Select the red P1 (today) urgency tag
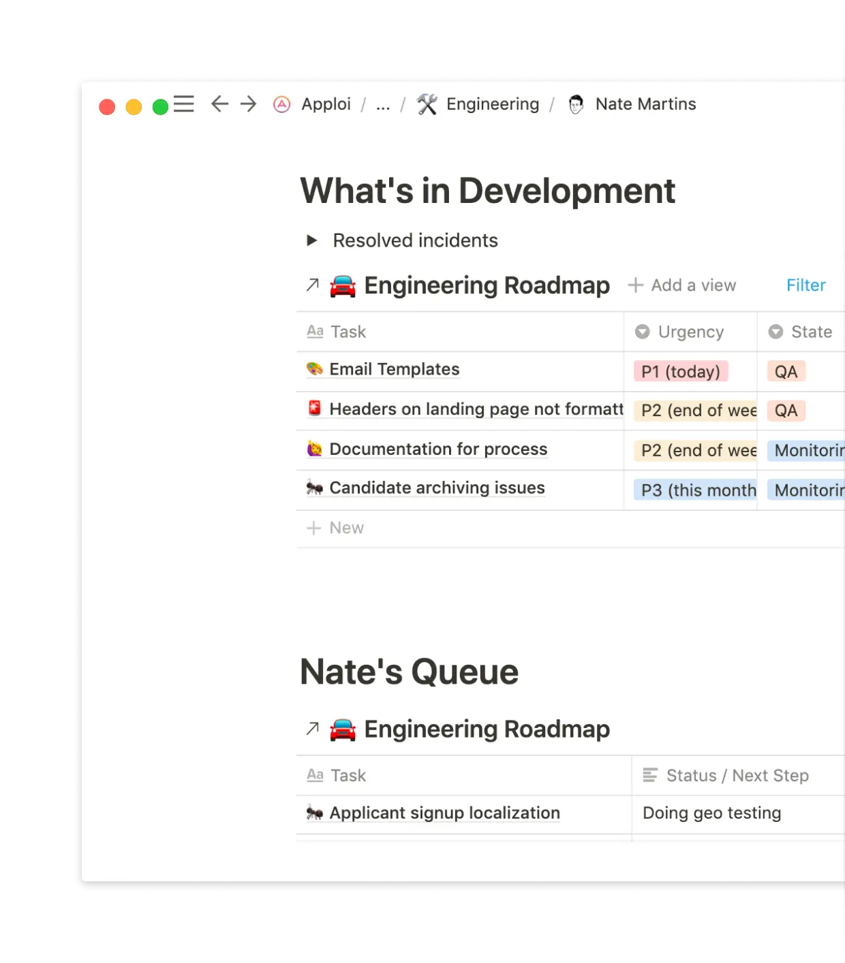The width and height of the screenshot is (845, 963). point(679,372)
